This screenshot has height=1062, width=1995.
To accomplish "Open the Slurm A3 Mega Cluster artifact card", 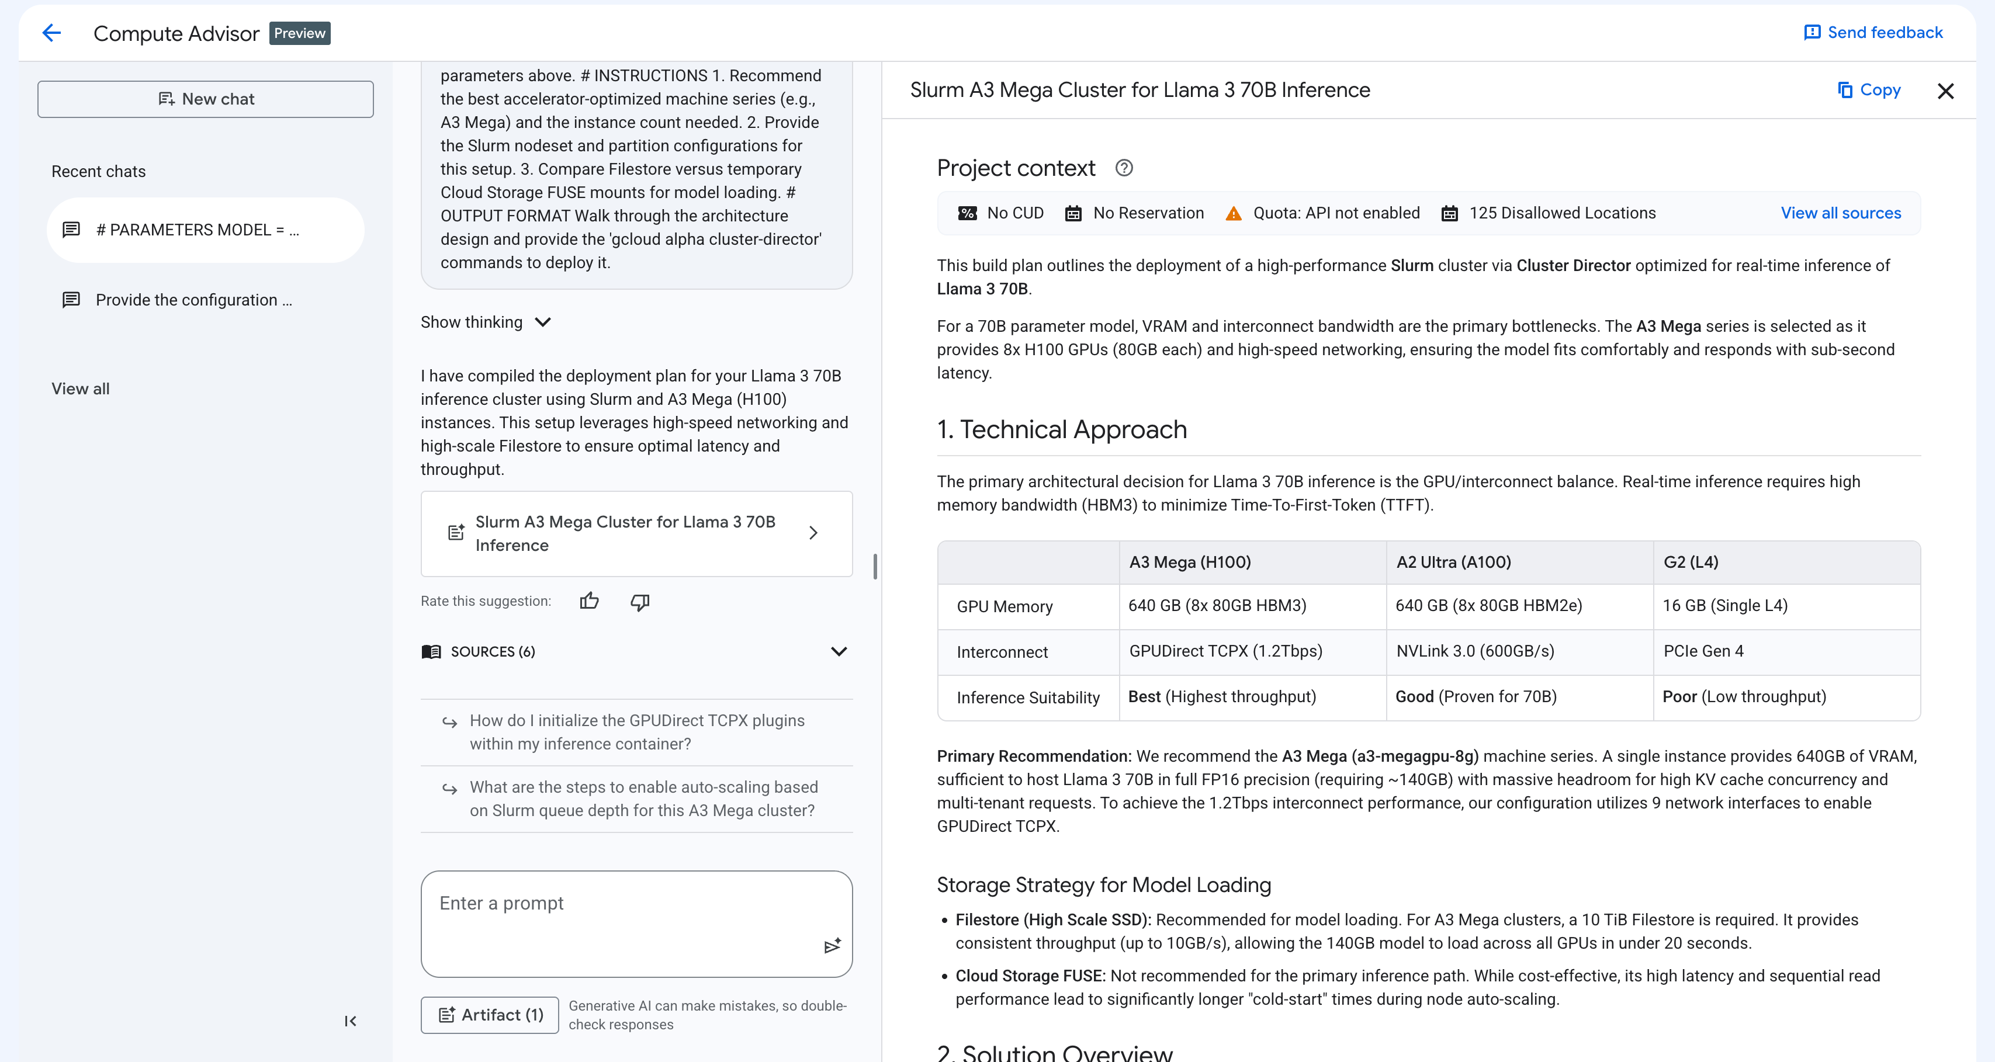I will click(x=636, y=533).
